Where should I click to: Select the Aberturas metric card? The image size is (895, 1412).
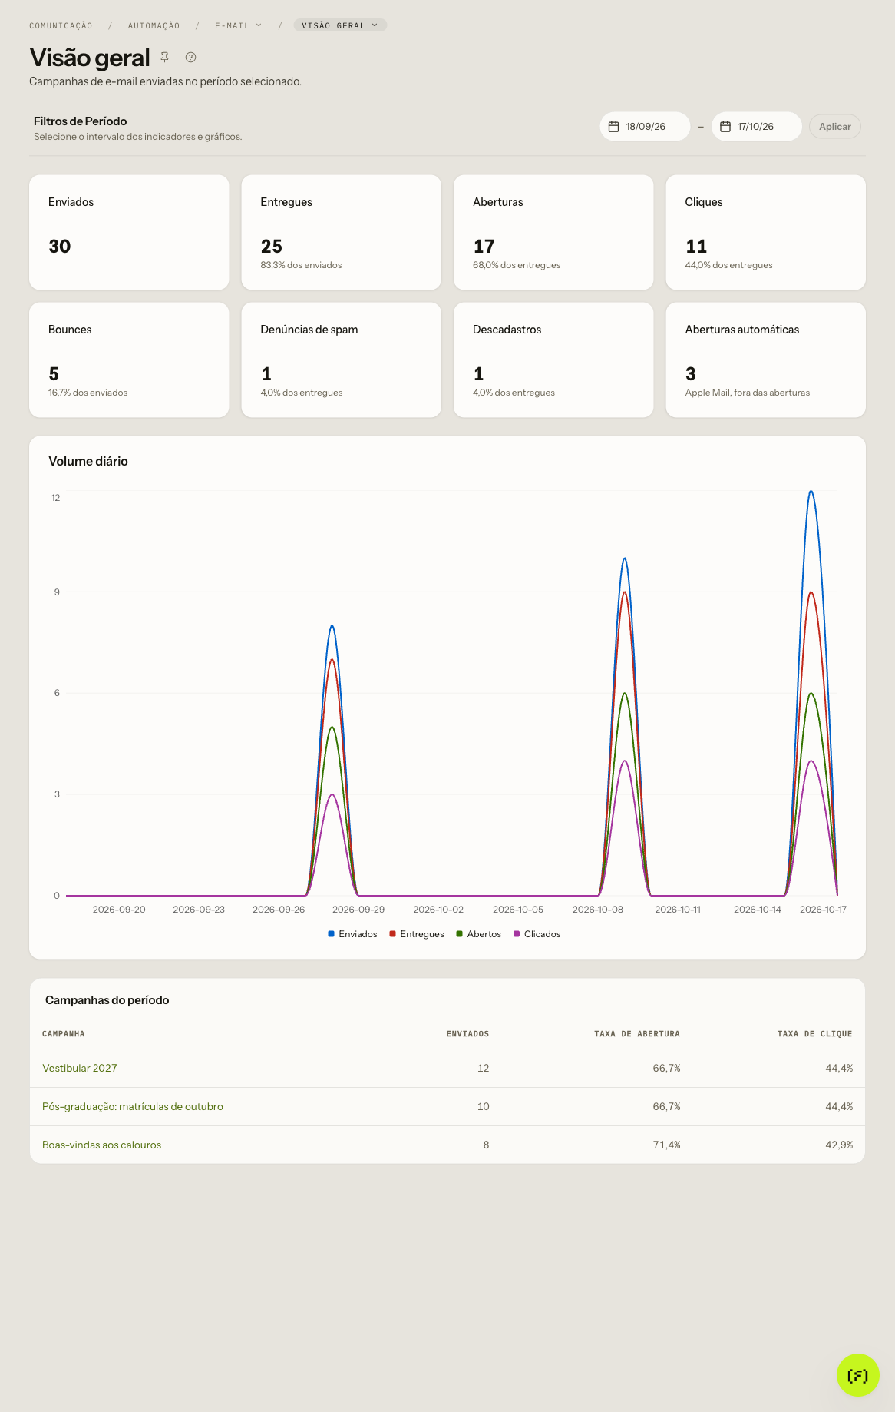[x=553, y=232]
